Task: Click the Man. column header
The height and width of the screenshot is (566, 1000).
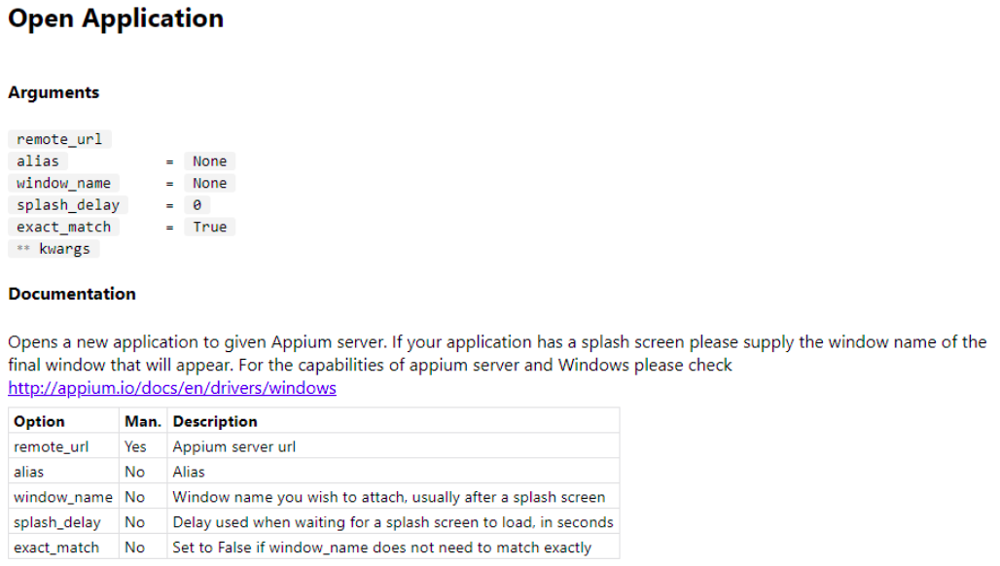Action: (143, 421)
